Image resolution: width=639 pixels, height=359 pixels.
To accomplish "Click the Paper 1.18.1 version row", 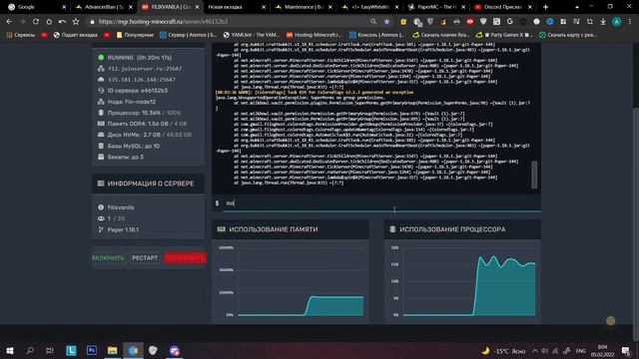I will pos(119,229).
